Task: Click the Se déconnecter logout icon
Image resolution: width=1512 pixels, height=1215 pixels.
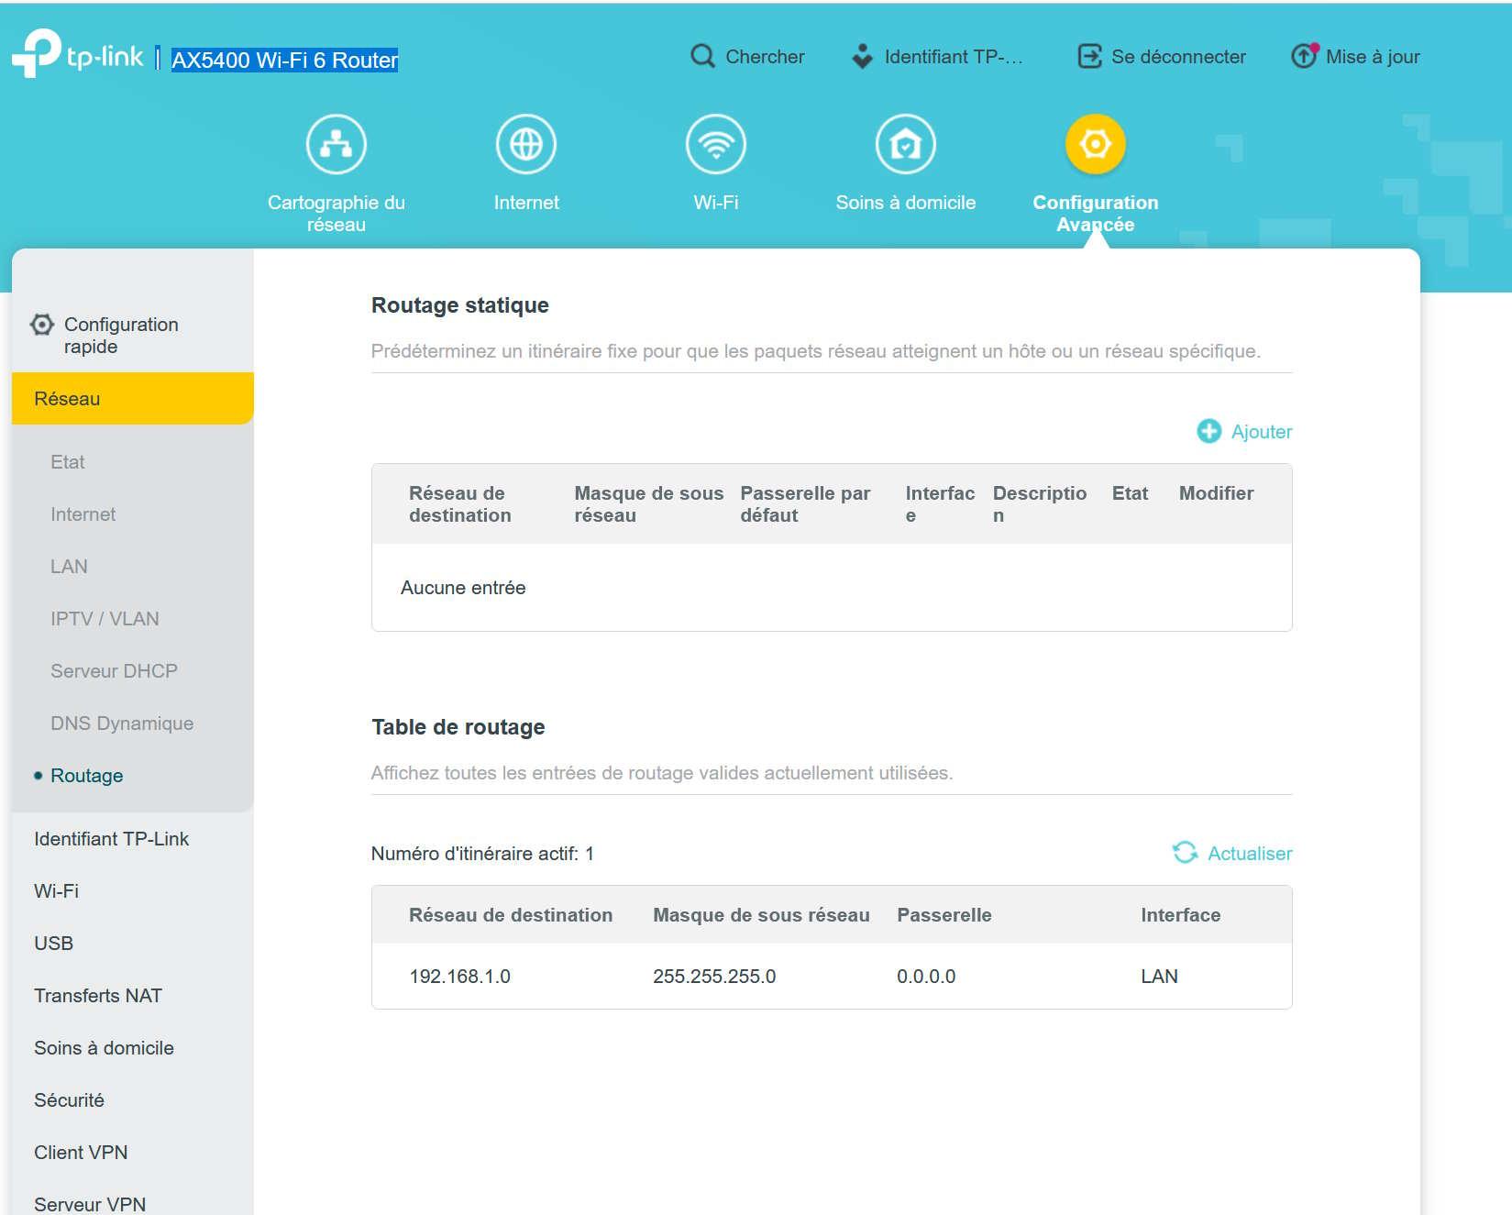Action: point(1089,57)
